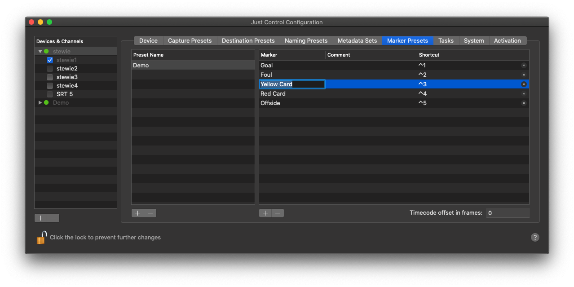Viewport: 574px width, 287px height.
Task: Select the Offside marker row
Action: coord(394,103)
